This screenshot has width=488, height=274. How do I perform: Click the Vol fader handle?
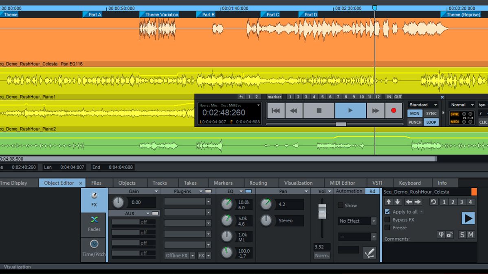tap(322, 211)
